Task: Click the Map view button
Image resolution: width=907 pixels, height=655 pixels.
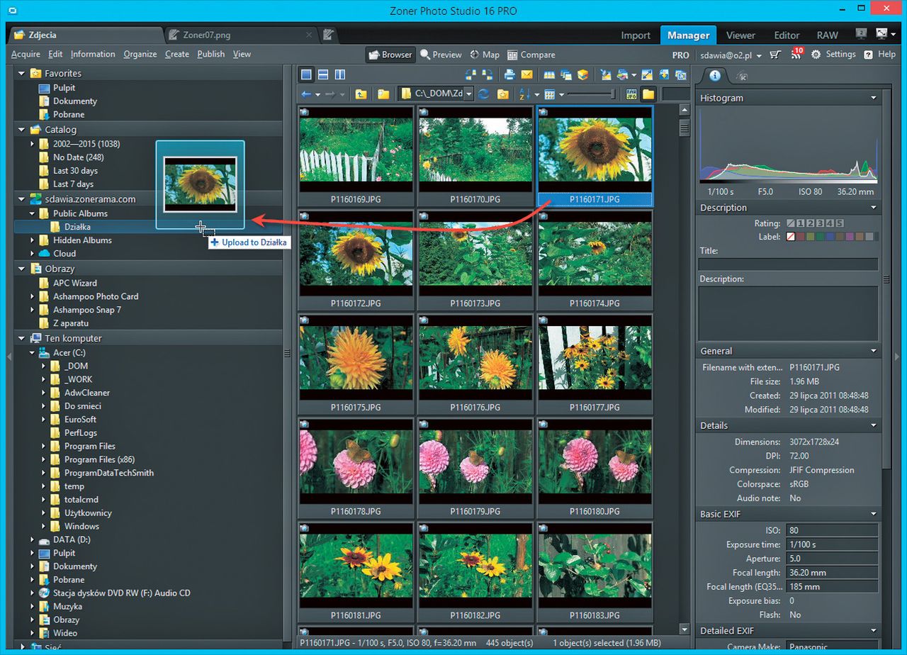Action: [x=485, y=55]
